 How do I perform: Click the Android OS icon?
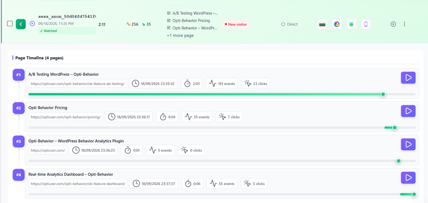point(351,24)
